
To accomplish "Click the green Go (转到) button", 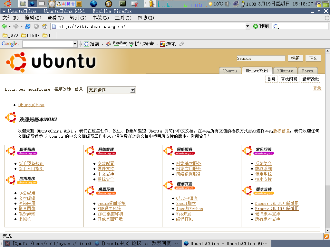I will [261, 26].
